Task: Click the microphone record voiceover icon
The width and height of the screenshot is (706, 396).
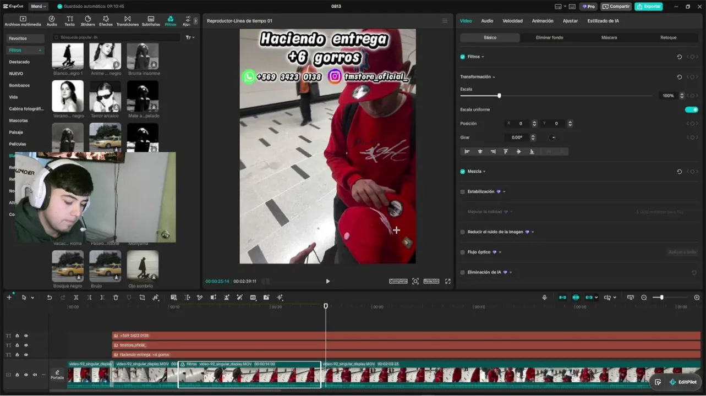Action: click(x=545, y=298)
